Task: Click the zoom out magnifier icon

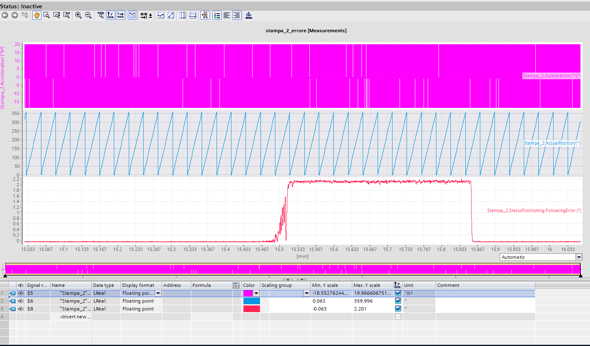Action: click(88, 15)
